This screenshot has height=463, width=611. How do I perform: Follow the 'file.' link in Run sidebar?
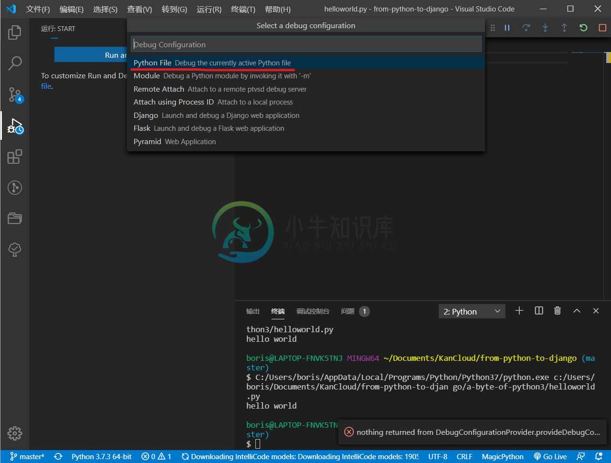(46, 86)
